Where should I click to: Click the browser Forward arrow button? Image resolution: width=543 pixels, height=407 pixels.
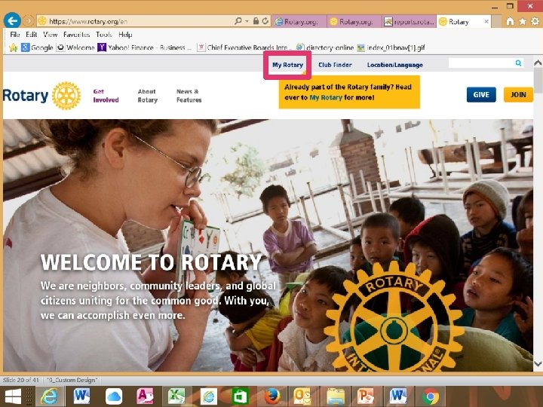(x=28, y=21)
